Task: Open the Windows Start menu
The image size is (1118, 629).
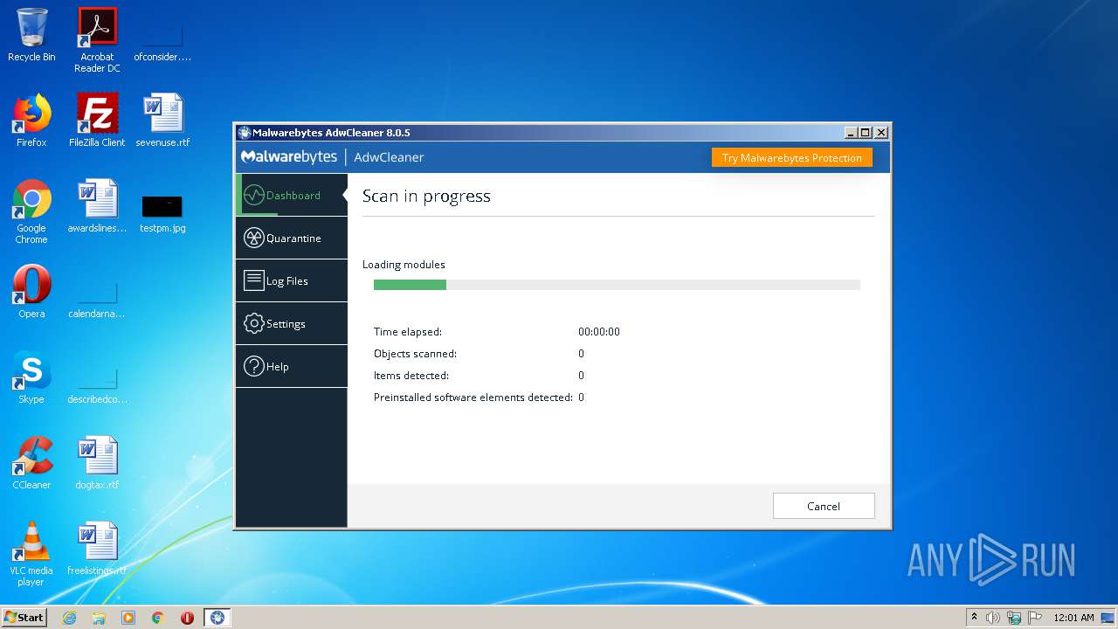Action: [x=24, y=617]
